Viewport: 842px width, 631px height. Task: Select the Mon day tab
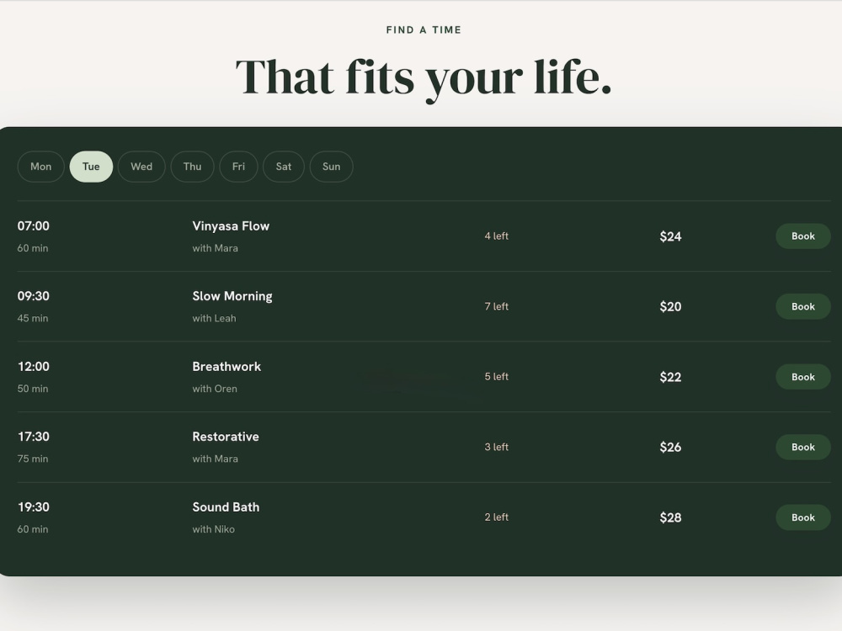coord(40,167)
